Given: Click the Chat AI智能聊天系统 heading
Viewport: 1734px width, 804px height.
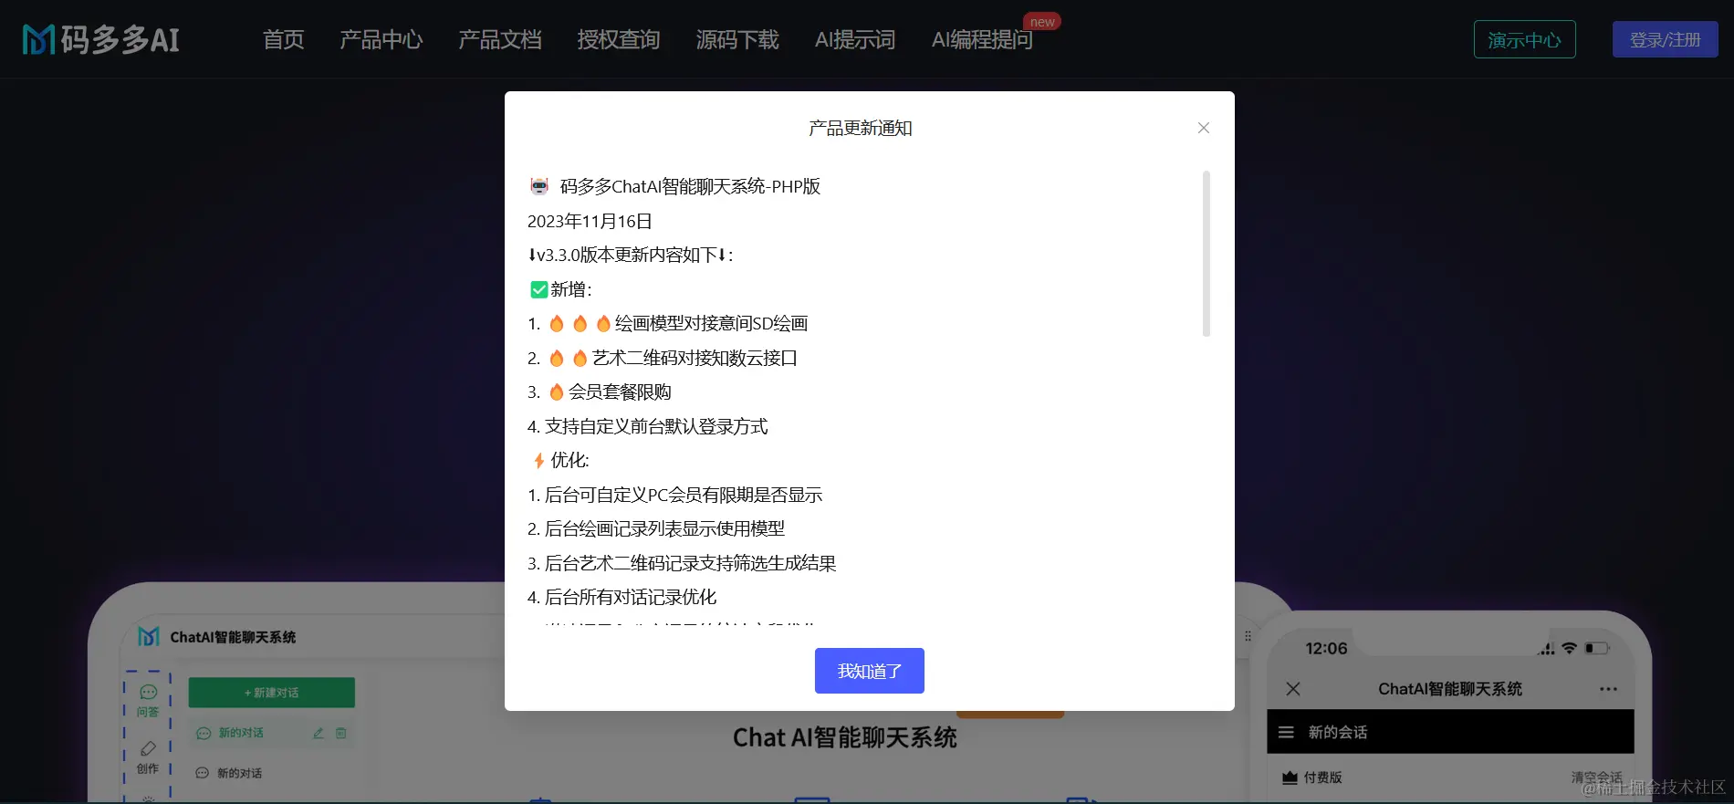Looking at the screenshot, I should 844,737.
